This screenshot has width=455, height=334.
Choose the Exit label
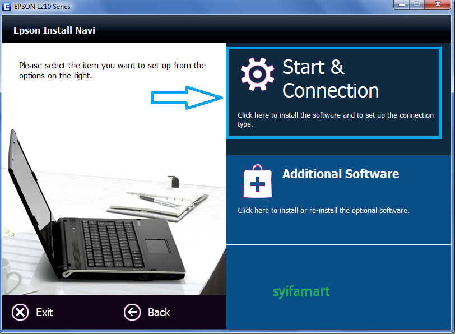[44, 313]
